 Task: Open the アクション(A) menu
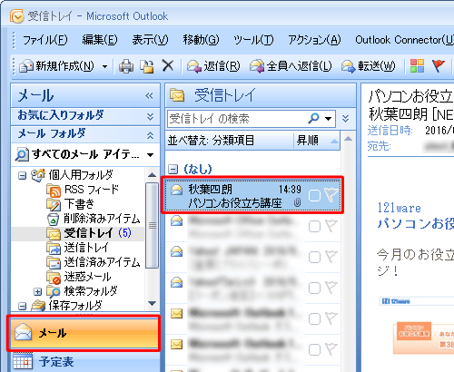tap(314, 40)
